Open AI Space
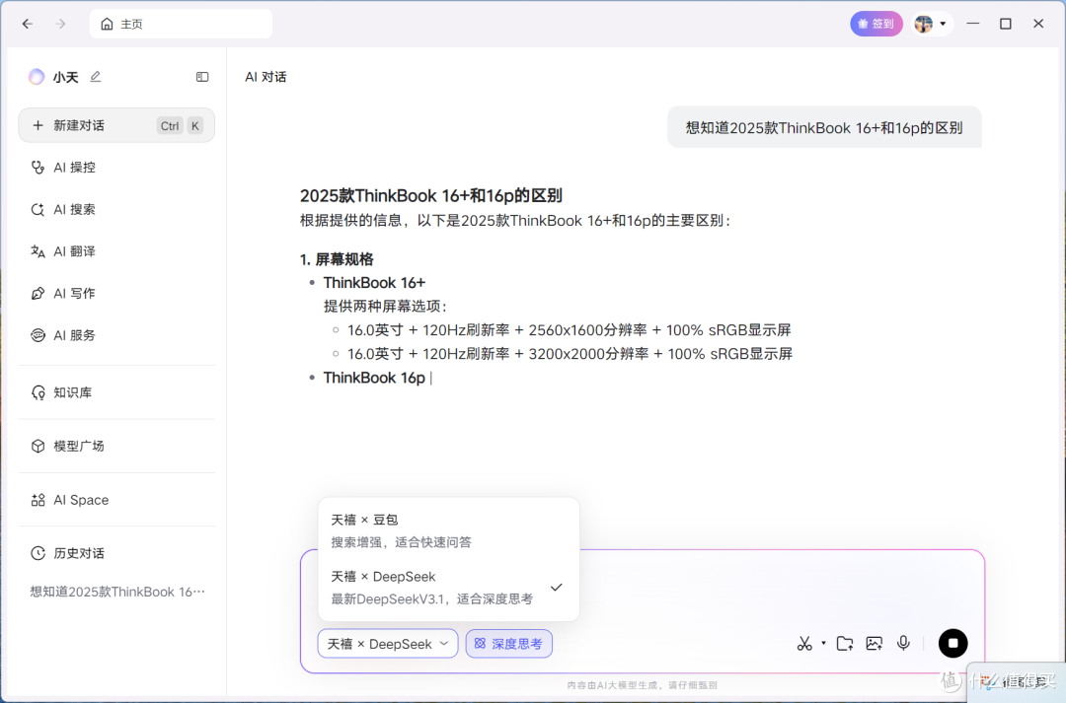1066x703 pixels. coord(116,500)
